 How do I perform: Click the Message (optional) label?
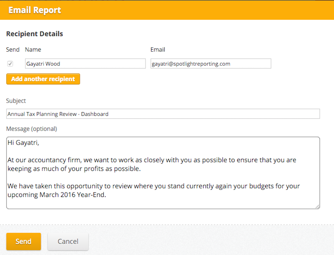(x=32, y=129)
